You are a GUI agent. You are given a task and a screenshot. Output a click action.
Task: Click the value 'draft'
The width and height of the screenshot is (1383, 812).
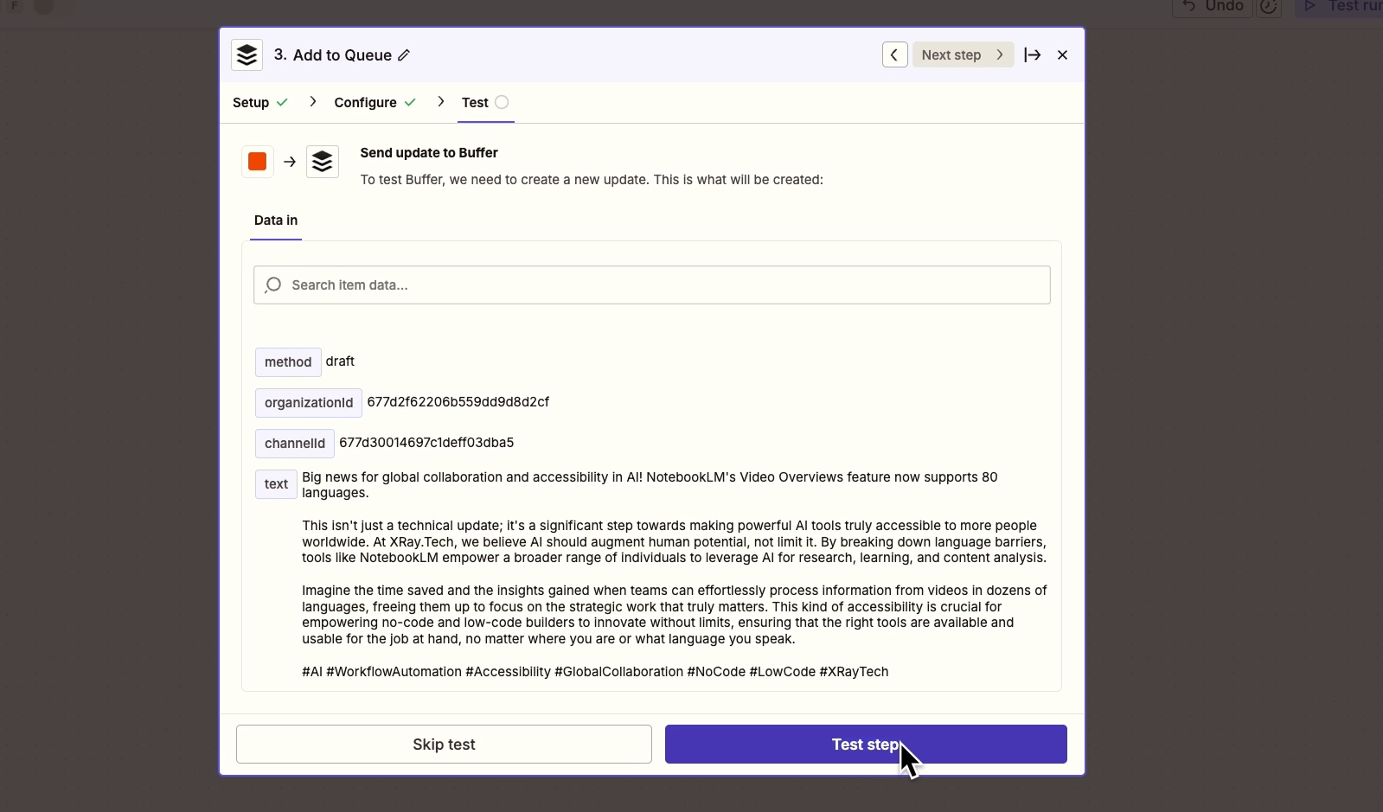click(x=340, y=361)
